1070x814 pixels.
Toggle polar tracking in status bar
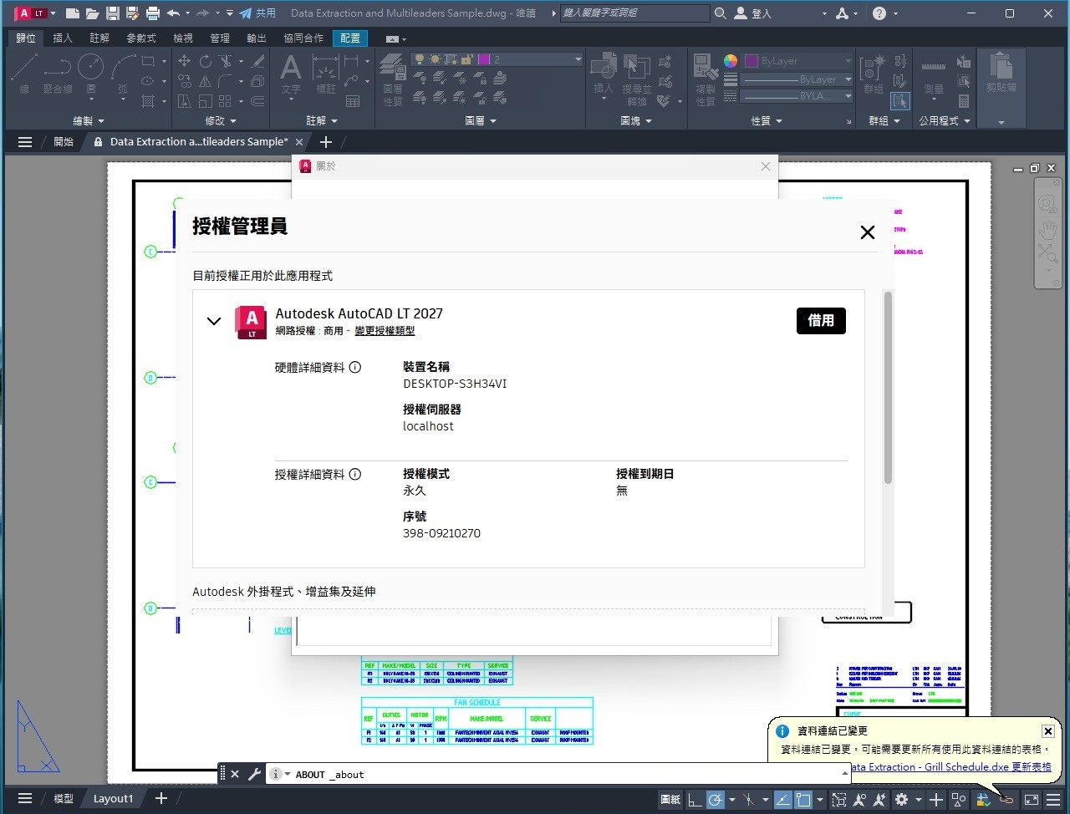click(716, 800)
